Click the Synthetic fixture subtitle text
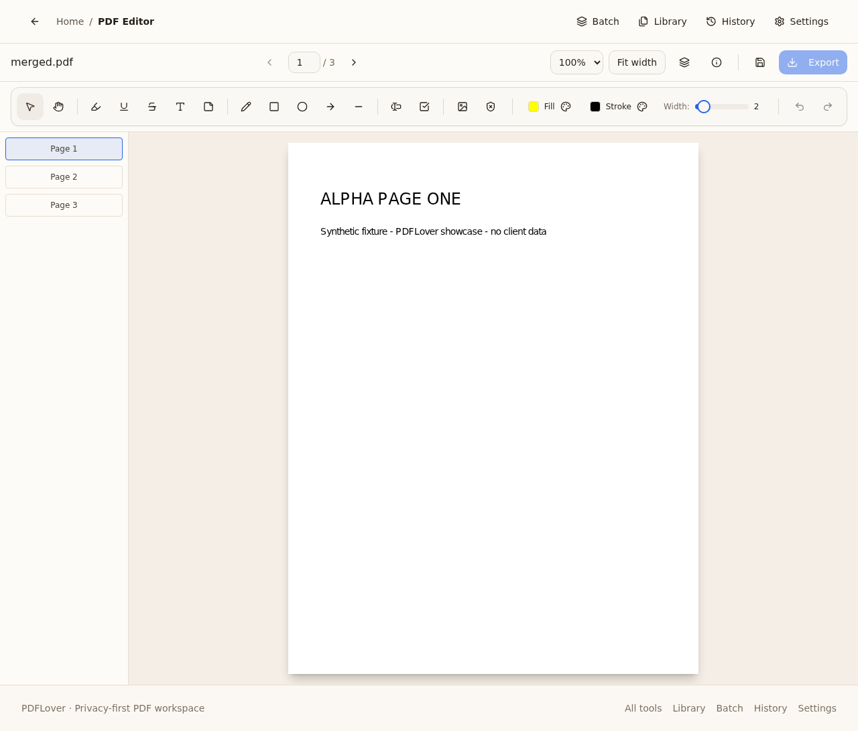The image size is (858, 731). (433, 231)
